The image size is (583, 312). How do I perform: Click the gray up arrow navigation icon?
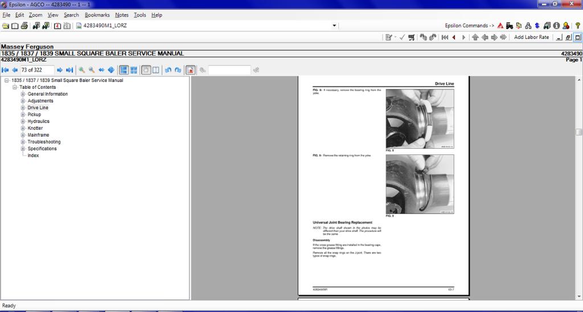475,37
